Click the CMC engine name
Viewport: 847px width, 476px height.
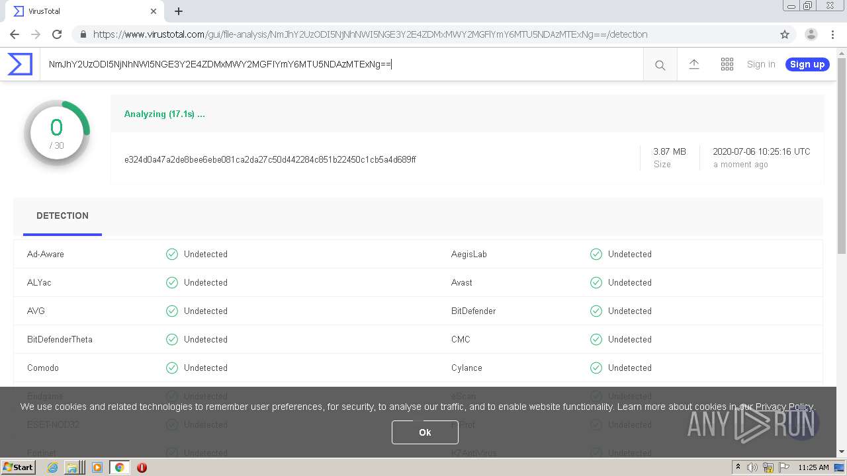coord(461,339)
